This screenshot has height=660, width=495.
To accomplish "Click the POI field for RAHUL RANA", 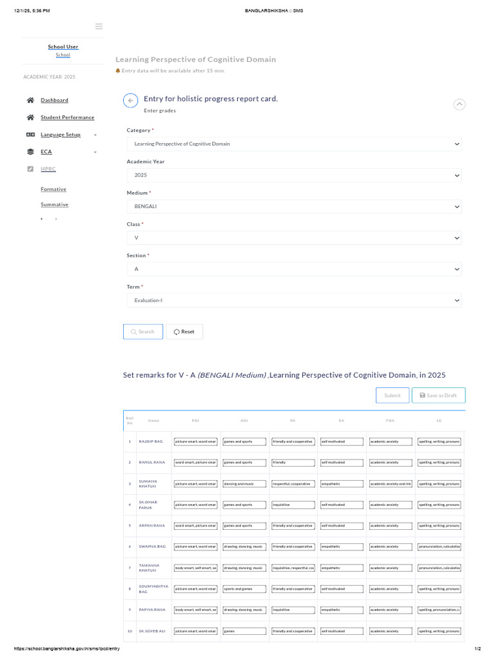I will coord(196,463).
